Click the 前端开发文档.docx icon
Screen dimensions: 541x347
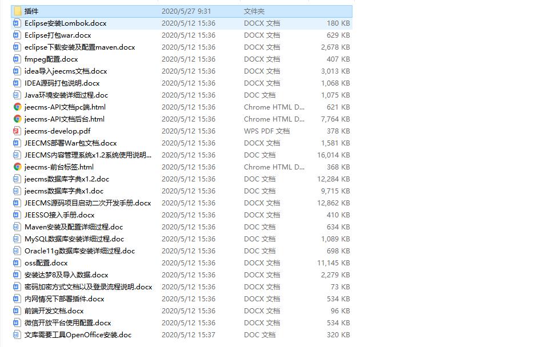click(17, 311)
